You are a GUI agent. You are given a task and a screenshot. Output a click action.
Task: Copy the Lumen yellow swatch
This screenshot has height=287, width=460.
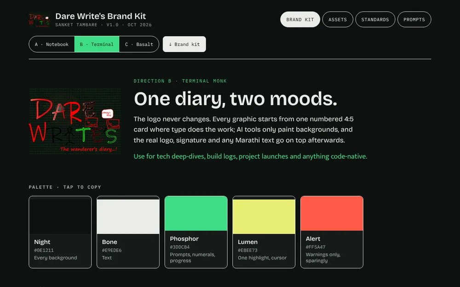click(x=264, y=232)
